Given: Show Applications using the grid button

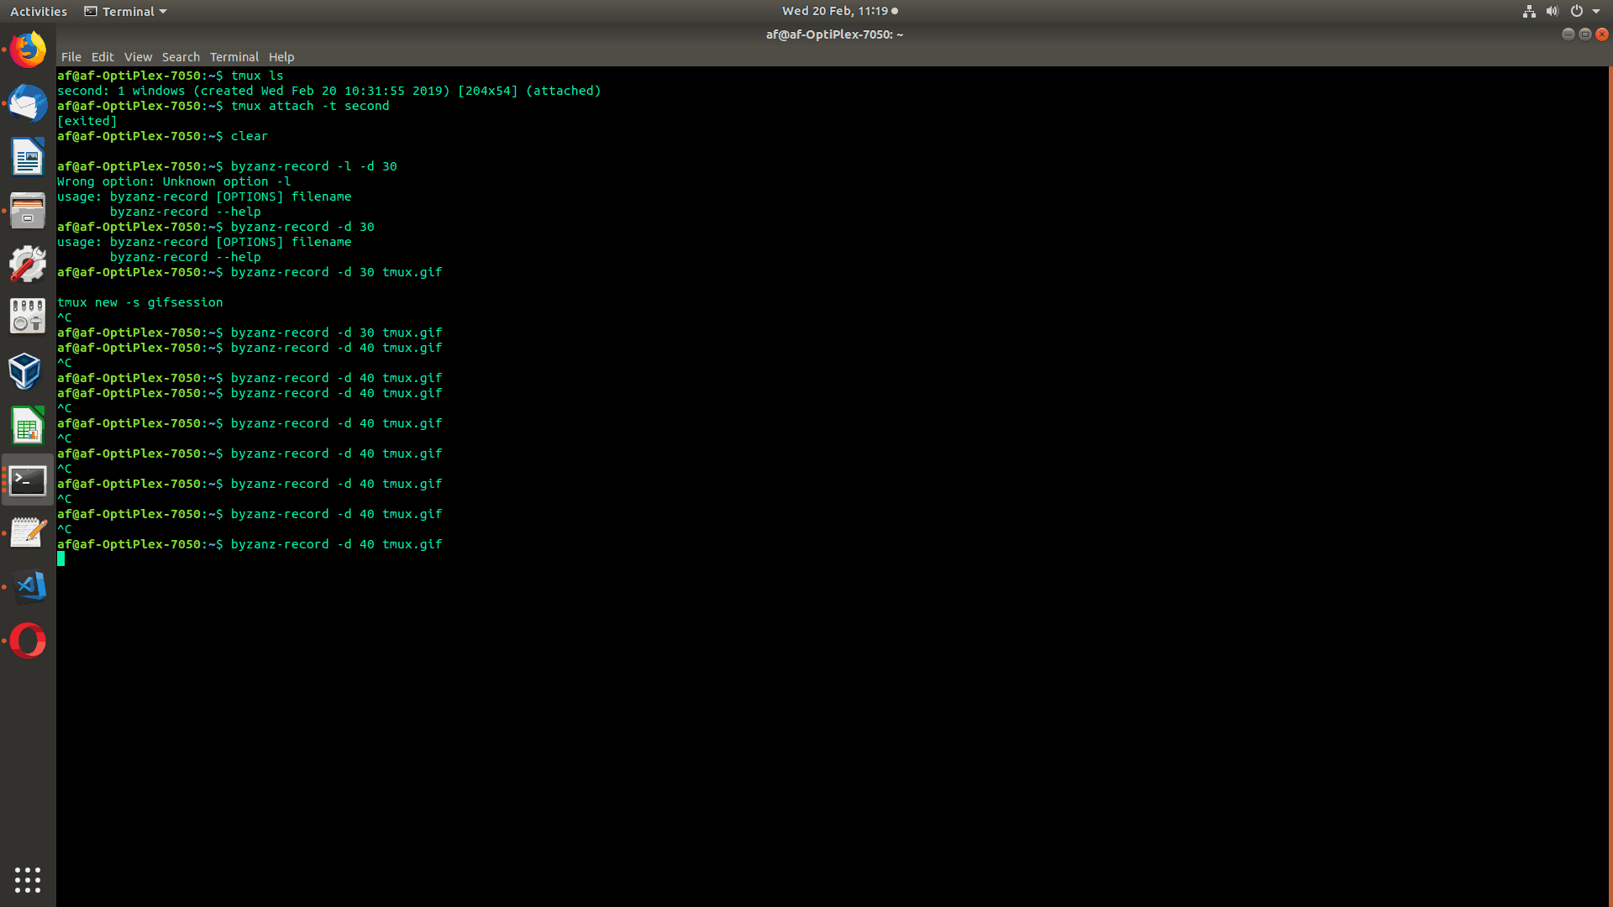Looking at the screenshot, I should (28, 879).
